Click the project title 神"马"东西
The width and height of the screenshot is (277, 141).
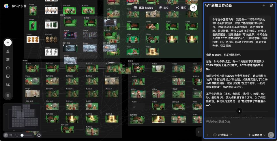(19, 6)
